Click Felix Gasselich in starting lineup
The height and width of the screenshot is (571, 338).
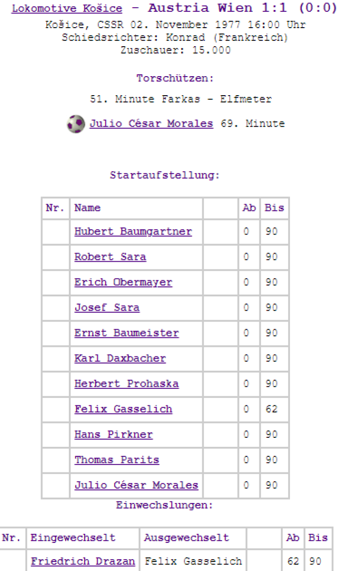tap(123, 409)
